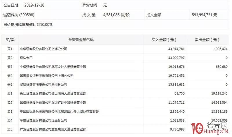Click sell amount 19,119,245
Viewport: 232px width, 137px height.
point(220,93)
